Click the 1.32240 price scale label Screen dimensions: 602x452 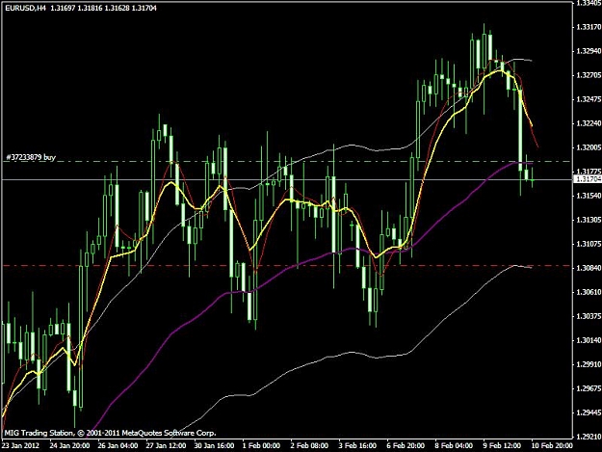click(x=589, y=123)
